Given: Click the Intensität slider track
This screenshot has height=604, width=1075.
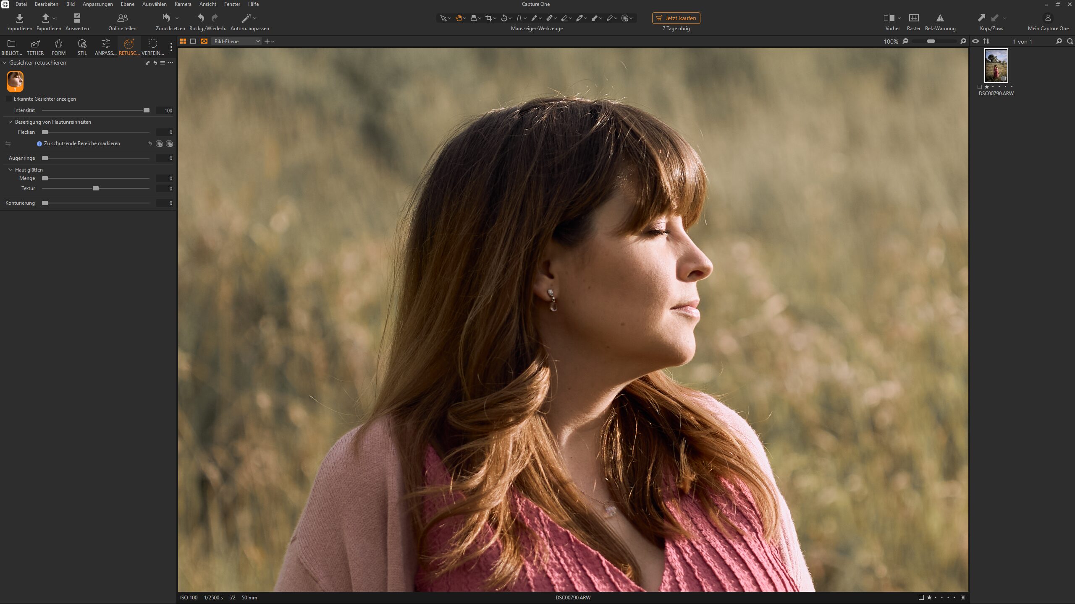Looking at the screenshot, I should click(x=95, y=110).
